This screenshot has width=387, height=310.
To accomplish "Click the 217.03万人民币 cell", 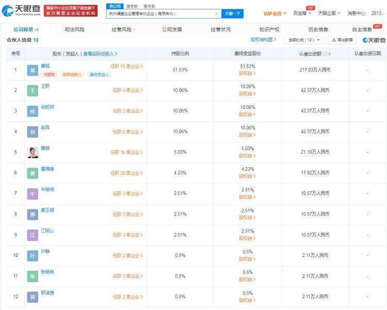I will coord(315,70).
